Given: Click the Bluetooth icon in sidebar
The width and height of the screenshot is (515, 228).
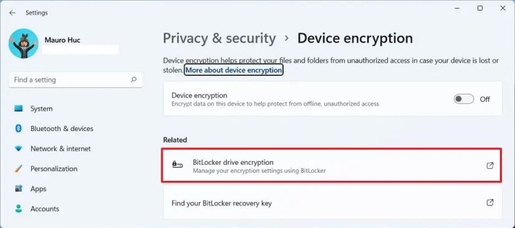Looking at the screenshot, I should [19, 129].
